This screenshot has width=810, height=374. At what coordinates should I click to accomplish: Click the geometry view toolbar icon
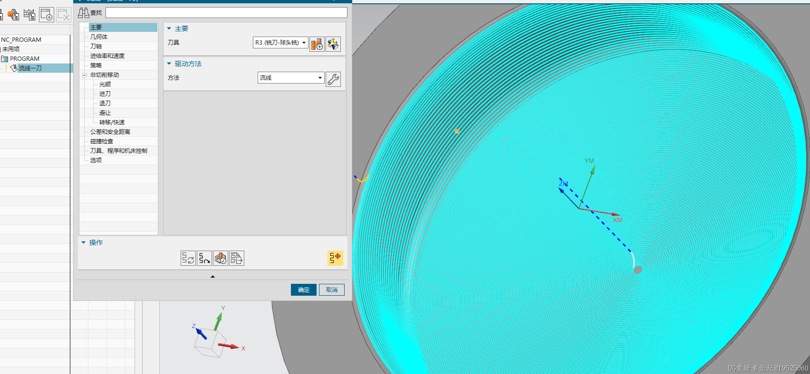[29, 15]
